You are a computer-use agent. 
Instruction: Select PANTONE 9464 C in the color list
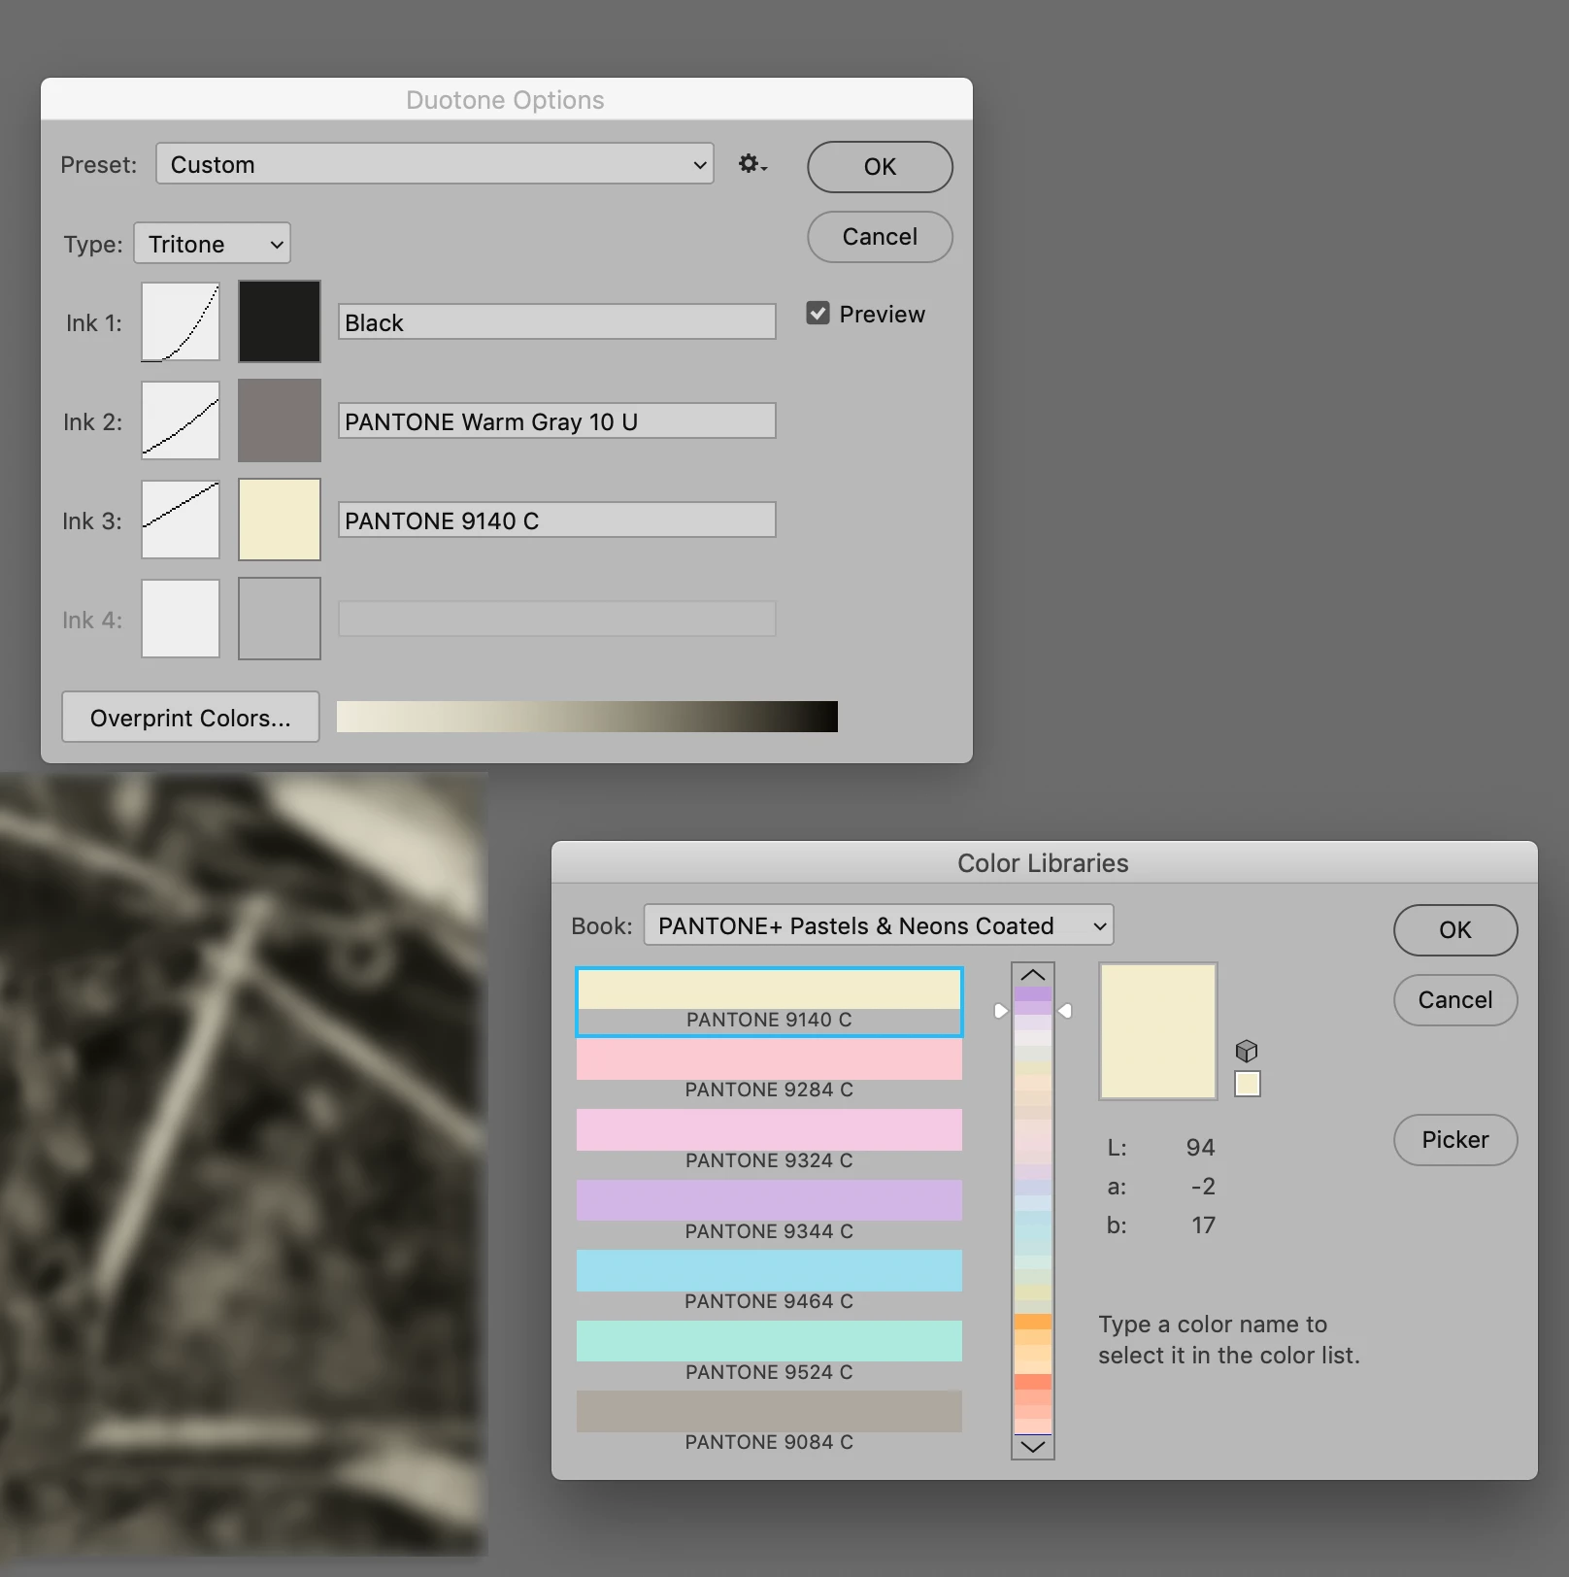coord(769,1282)
